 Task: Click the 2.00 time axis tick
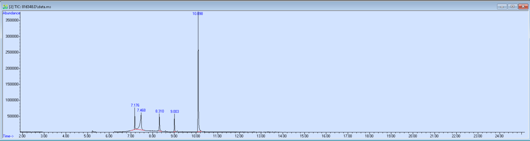22,136
